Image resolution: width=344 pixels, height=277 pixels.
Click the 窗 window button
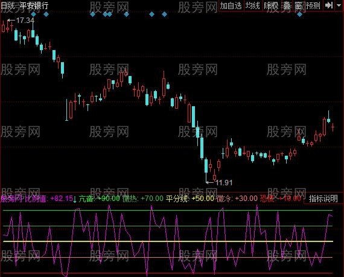pos(298,5)
